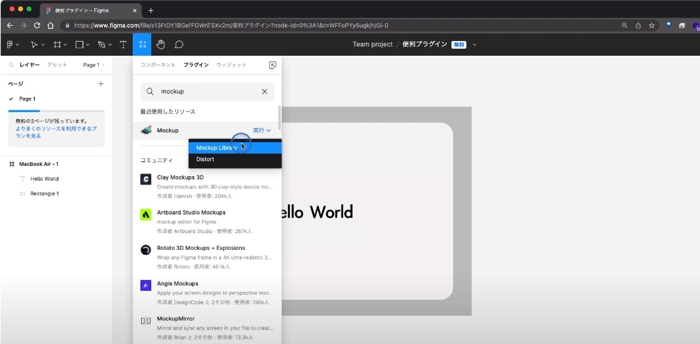700x344 pixels.
Task: Open Artboard Studio Mockups plugin
Action: [x=207, y=222]
